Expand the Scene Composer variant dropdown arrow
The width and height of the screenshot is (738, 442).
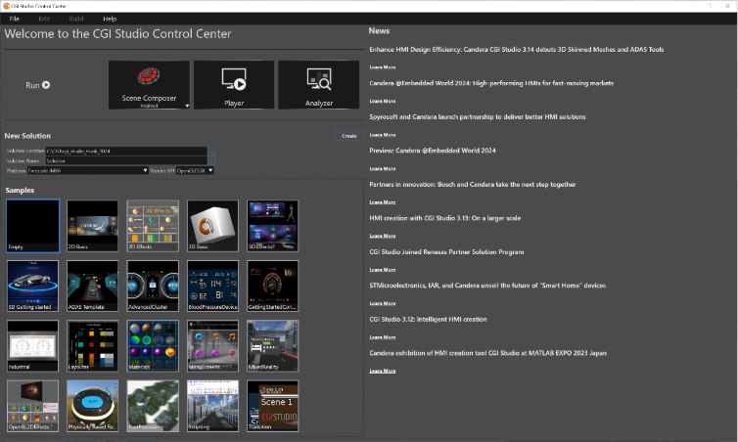187,106
